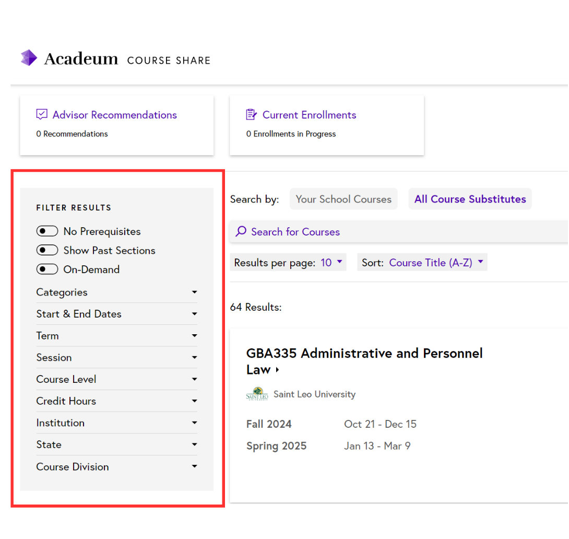
Task: Expand the Start & End Dates filter
Action: point(116,314)
